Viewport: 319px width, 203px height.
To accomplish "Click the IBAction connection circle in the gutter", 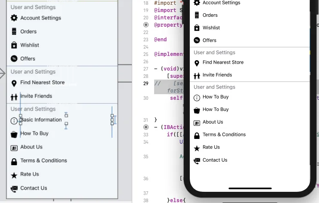I will (146, 127).
